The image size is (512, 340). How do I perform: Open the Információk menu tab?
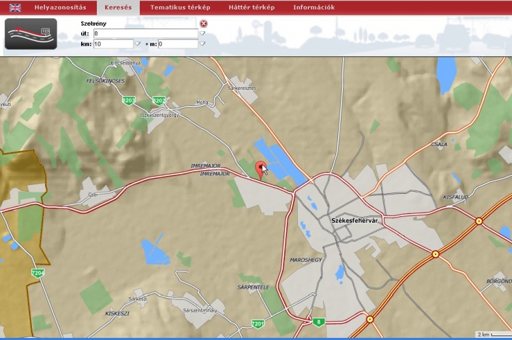pos(314,7)
